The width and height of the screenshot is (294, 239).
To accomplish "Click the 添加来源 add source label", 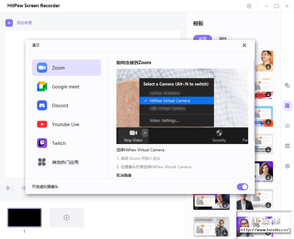I will pos(24,23).
